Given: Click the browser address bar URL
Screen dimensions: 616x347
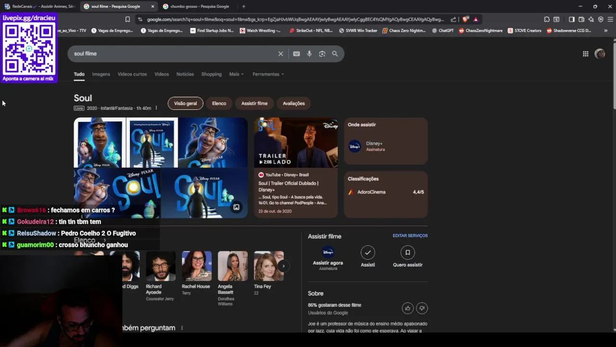Looking at the screenshot, I should coord(295,19).
